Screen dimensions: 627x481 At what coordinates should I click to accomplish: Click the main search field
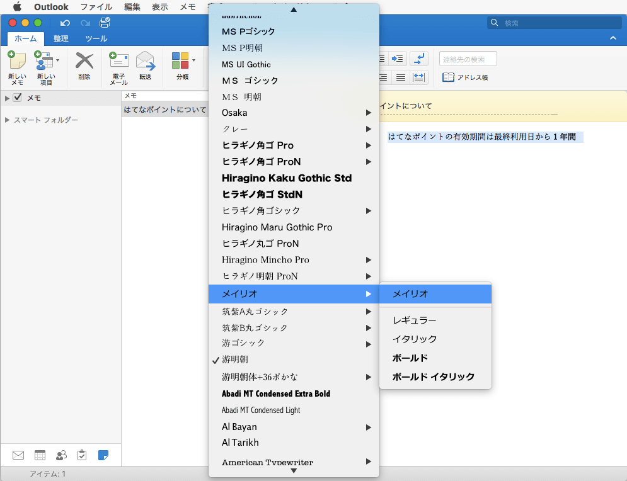tap(555, 23)
